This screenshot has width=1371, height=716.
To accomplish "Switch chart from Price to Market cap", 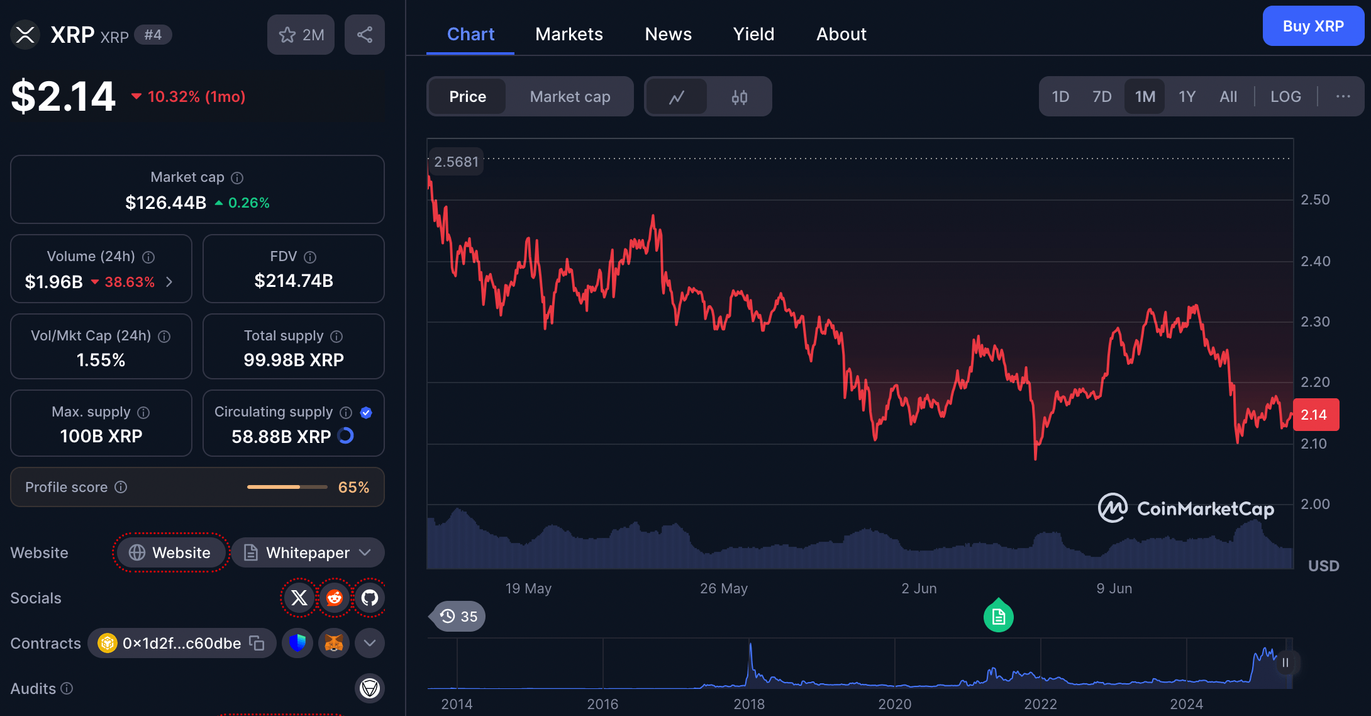I will click(x=570, y=96).
